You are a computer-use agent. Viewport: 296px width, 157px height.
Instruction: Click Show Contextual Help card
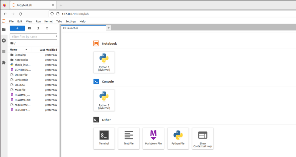tap(203, 139)
